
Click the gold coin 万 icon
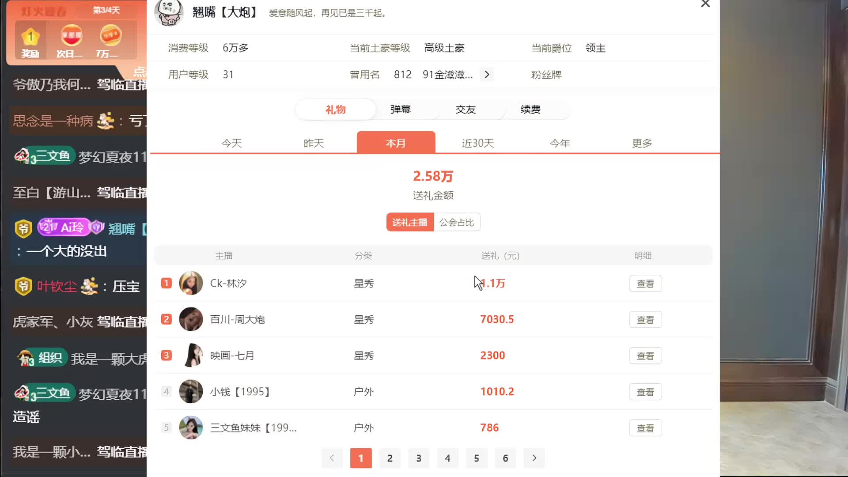click(110, 36)
